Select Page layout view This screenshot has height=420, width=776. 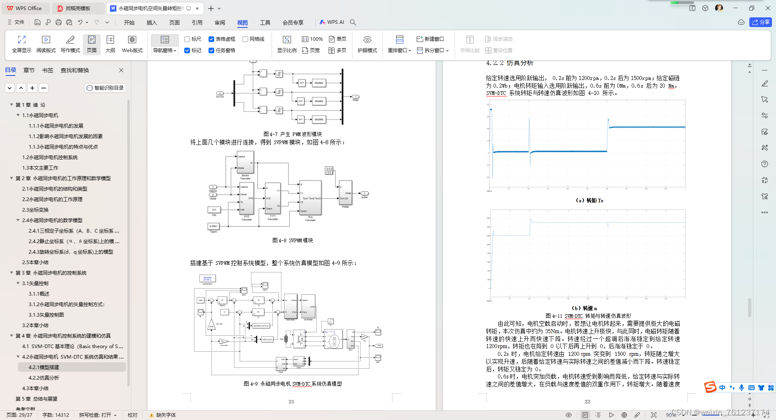point(92,44)
